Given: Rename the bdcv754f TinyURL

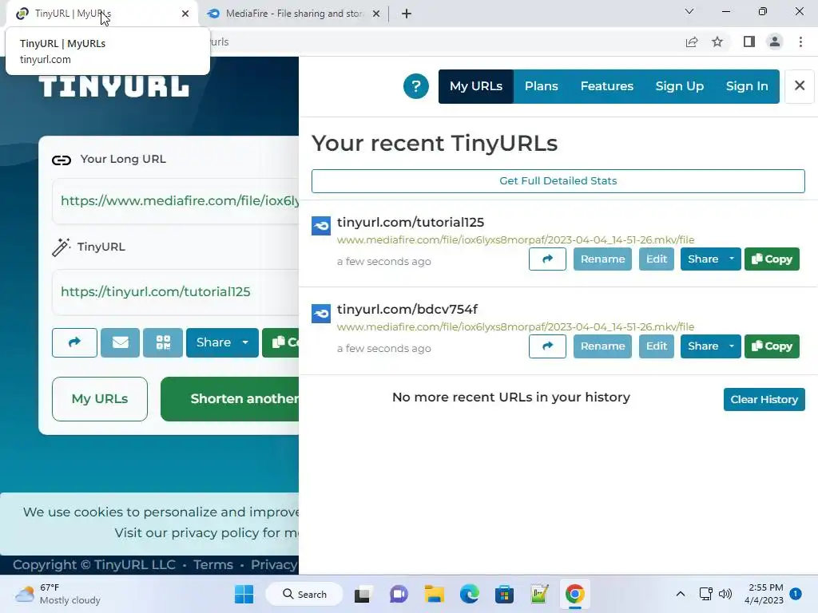Looking at the screenshot, I should tap(602, 346).
